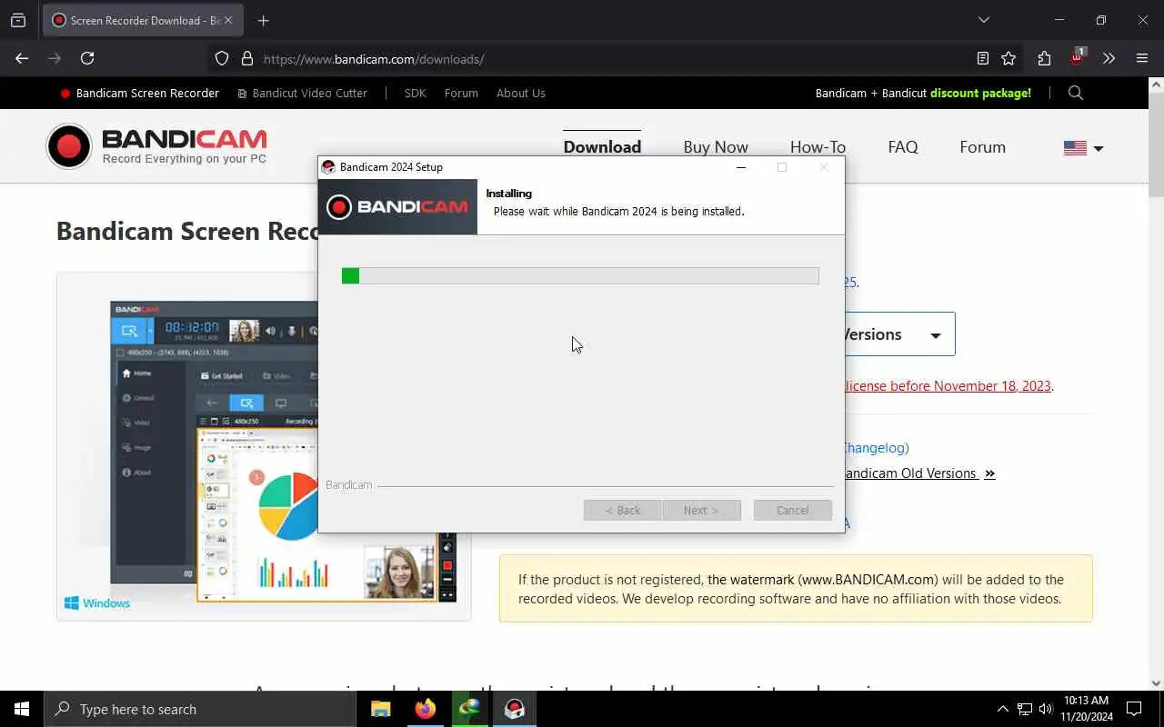Open a new browser tab
This screenshot has height=727, width=1164.
263,20
